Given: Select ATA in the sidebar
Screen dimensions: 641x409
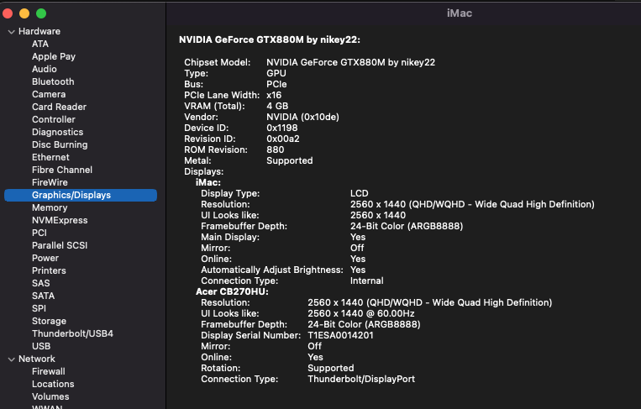Looking at the screenshot, I should (x=40, y=44).
